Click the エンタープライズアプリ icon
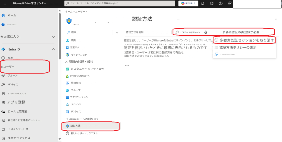Screen dimensions: 282x142 (3, 94)
